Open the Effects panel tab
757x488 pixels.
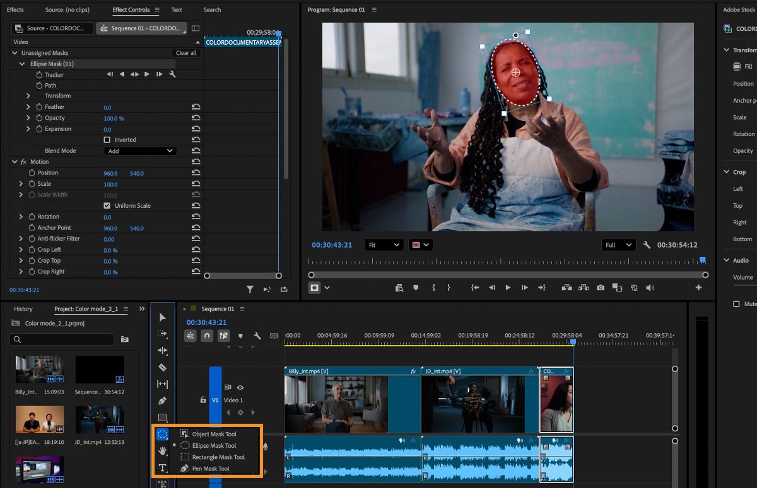[x=15, y=9]
